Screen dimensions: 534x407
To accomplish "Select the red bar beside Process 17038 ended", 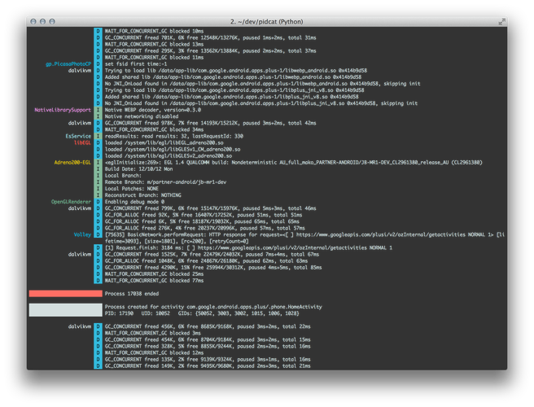I will pos(66,294).
